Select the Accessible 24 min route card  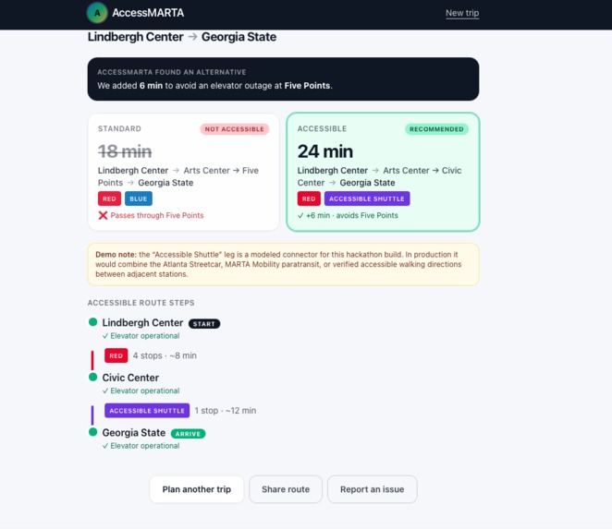coord(383,172)
